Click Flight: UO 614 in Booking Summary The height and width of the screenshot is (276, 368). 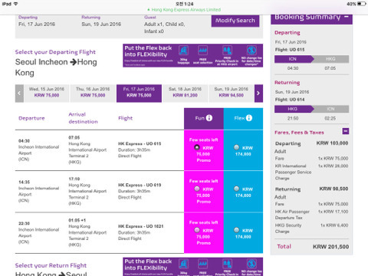[x=290, y=100]
